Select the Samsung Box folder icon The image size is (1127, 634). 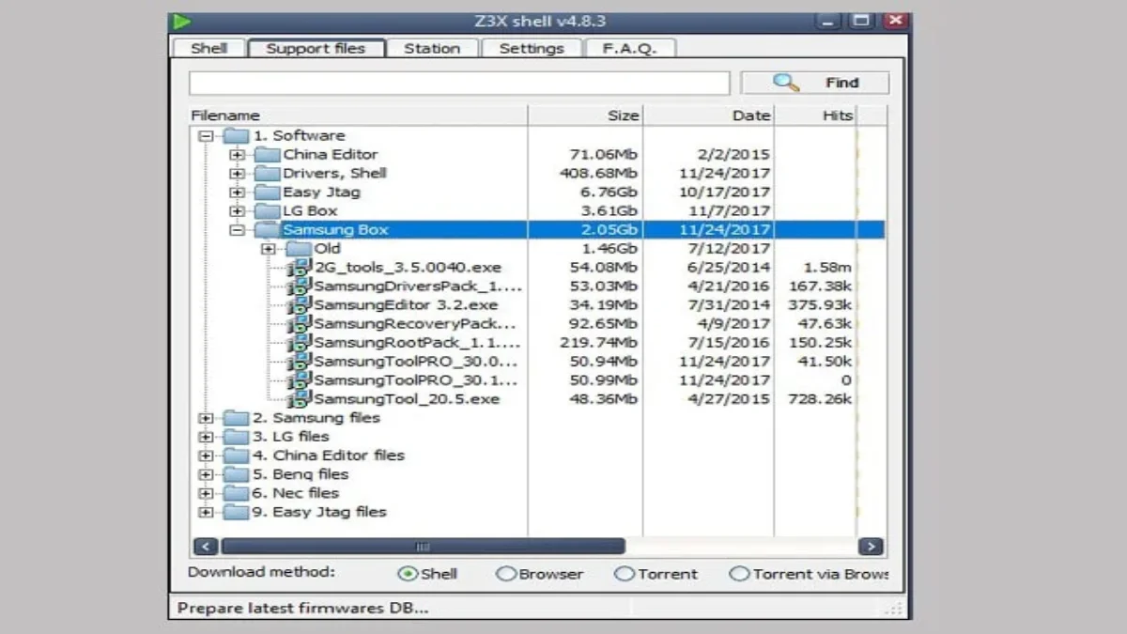[x=267, y=230]
